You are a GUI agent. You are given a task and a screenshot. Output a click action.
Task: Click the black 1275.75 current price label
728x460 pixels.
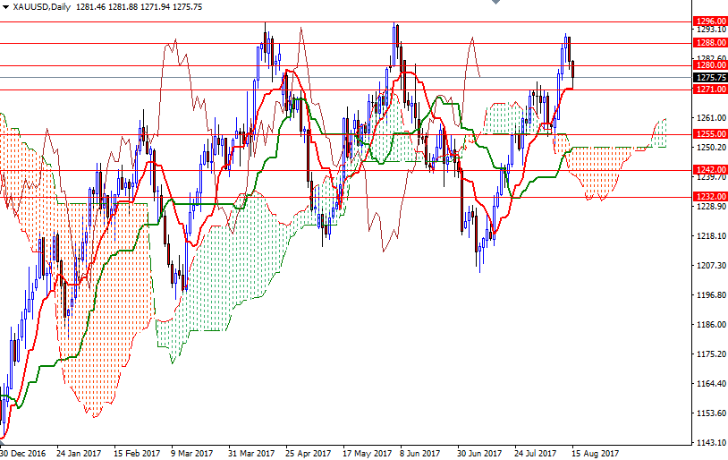click(x=709, y=78)
